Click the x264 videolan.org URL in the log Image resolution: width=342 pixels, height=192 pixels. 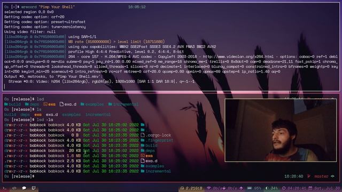[x=238, y=57]
